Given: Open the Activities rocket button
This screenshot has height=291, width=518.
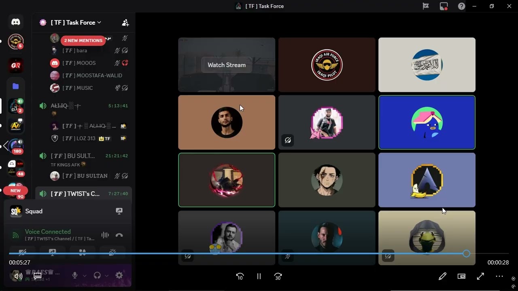Looking at the screenshot, I should (82, 252).
